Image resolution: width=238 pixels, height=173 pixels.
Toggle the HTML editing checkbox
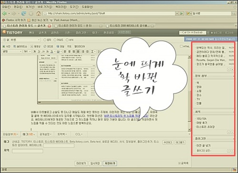[x=181, y=46]
